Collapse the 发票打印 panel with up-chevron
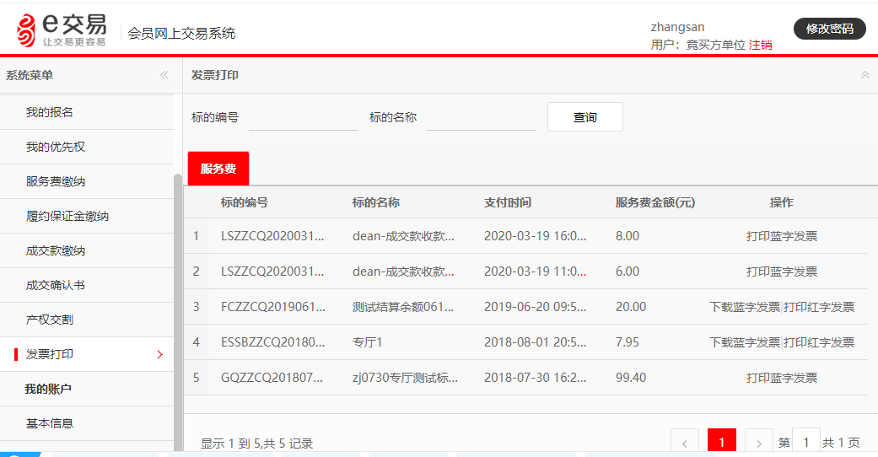This screenshot has width=878, height=457. (865, 75)
